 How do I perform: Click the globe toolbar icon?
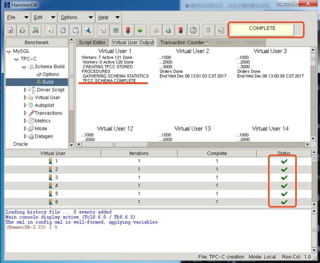click(x=168, y=30)
